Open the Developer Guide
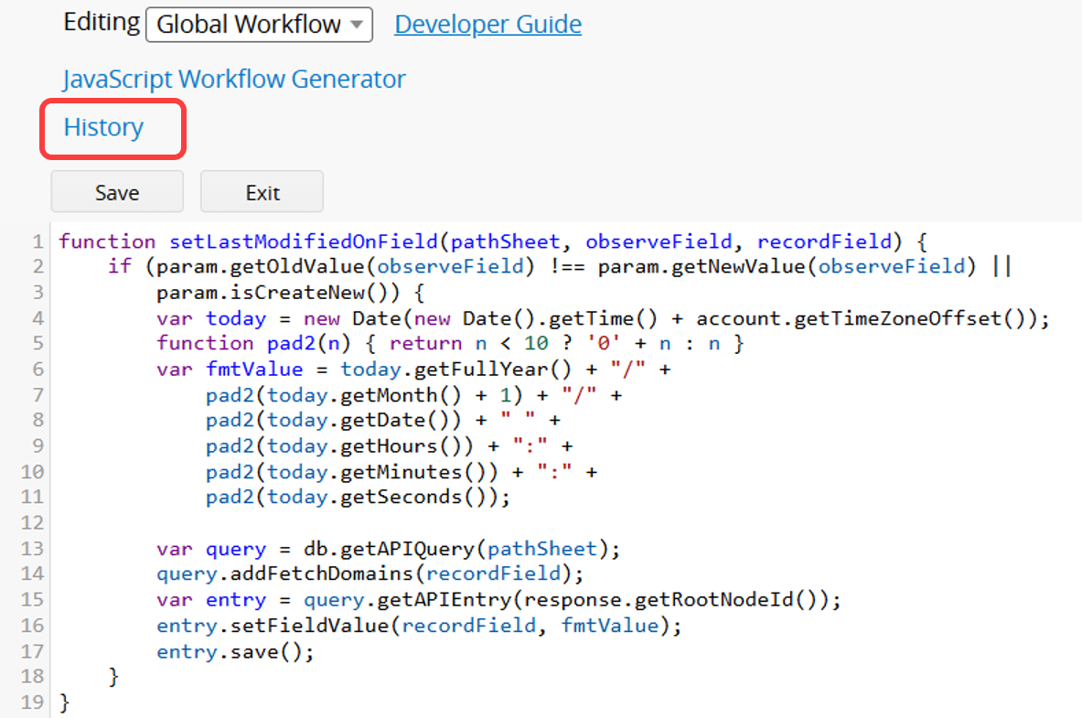The width and height of the screenshot is (1082, 718). pyautogui.click(x=487, y=24)
